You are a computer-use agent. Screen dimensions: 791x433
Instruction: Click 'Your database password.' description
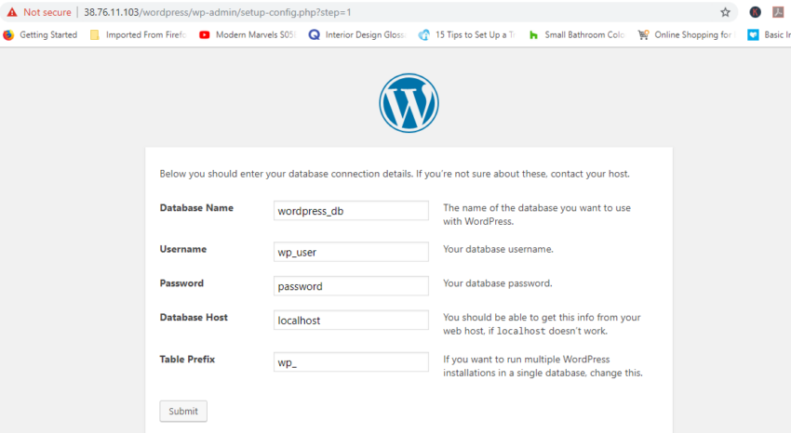[498, 283]
